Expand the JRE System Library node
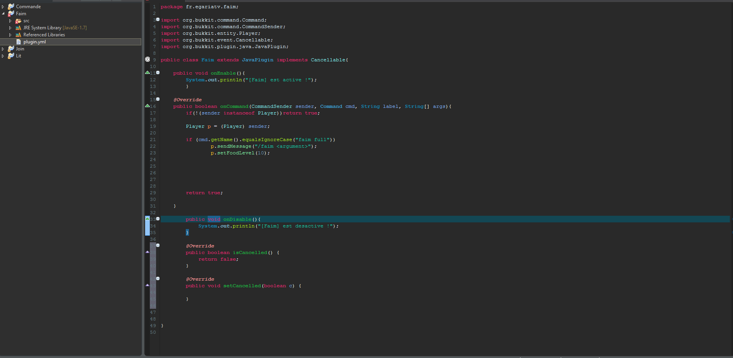Screen dimensions: 733x358 [x=10, y=28]
